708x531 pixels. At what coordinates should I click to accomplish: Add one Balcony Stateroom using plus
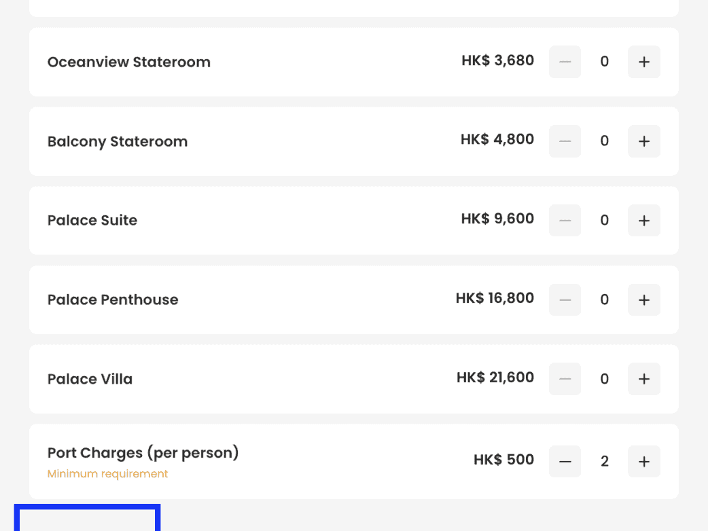coord(643,141)
